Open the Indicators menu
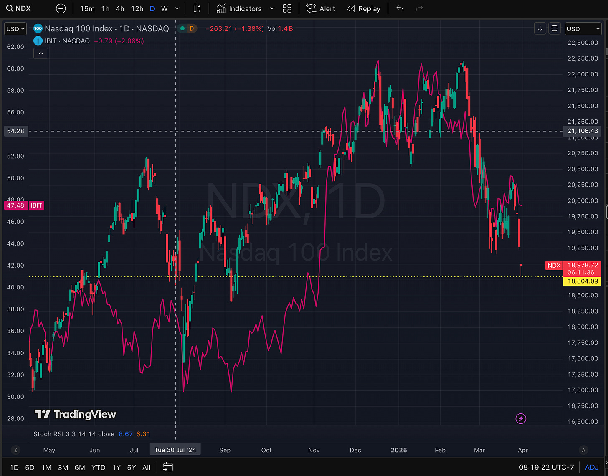Screen dimensions: 608x476 (239, 8)
